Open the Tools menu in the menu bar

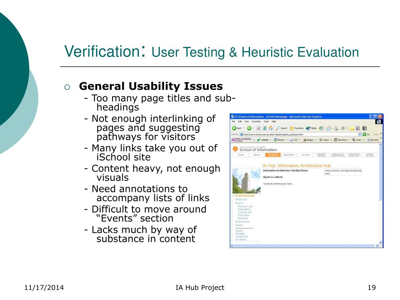click(x=266, y=121)
